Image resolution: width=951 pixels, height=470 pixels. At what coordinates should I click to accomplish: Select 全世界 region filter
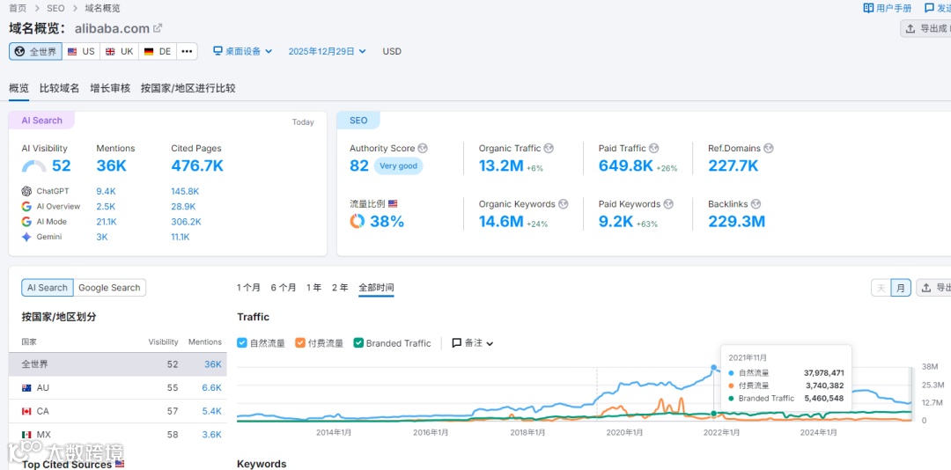[36, 52]
